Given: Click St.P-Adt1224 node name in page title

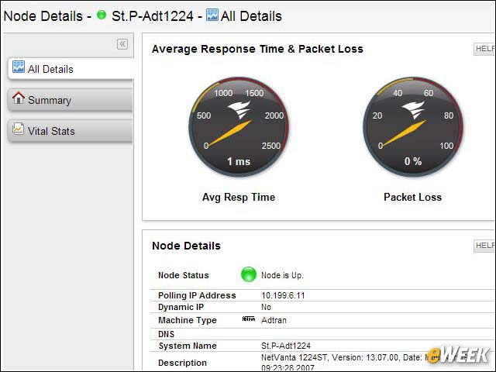Looking at the screenshot, I should pos(153,16).
